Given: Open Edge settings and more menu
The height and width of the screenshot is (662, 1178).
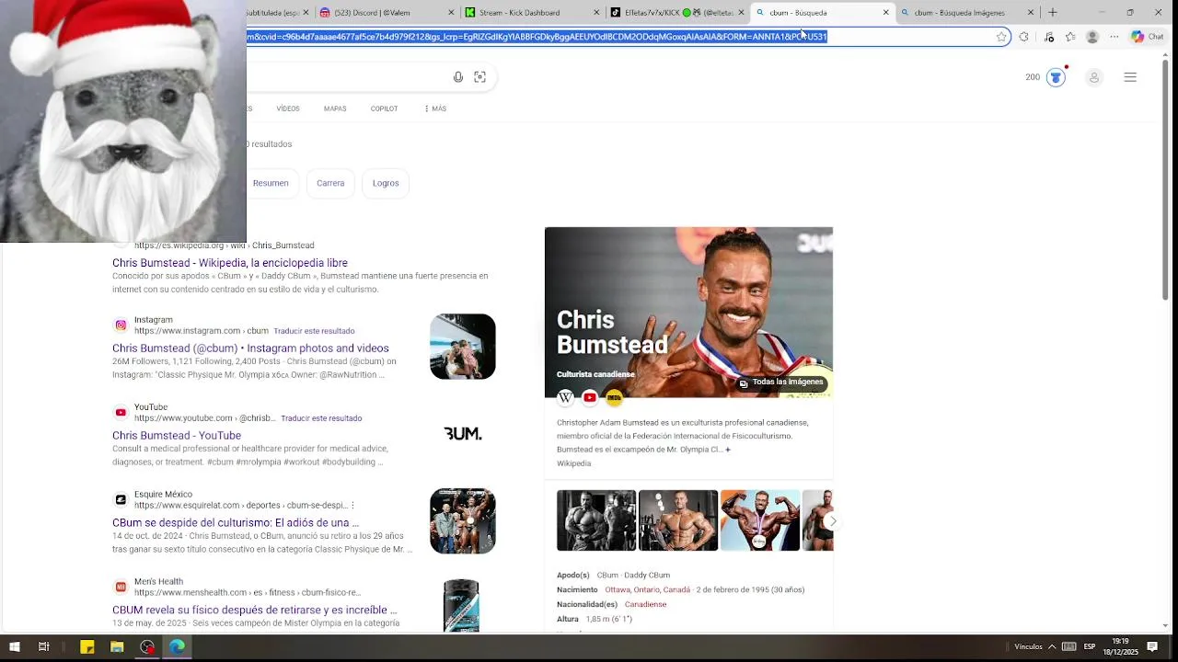Looking at the screenshot, I should point(1114,37).
